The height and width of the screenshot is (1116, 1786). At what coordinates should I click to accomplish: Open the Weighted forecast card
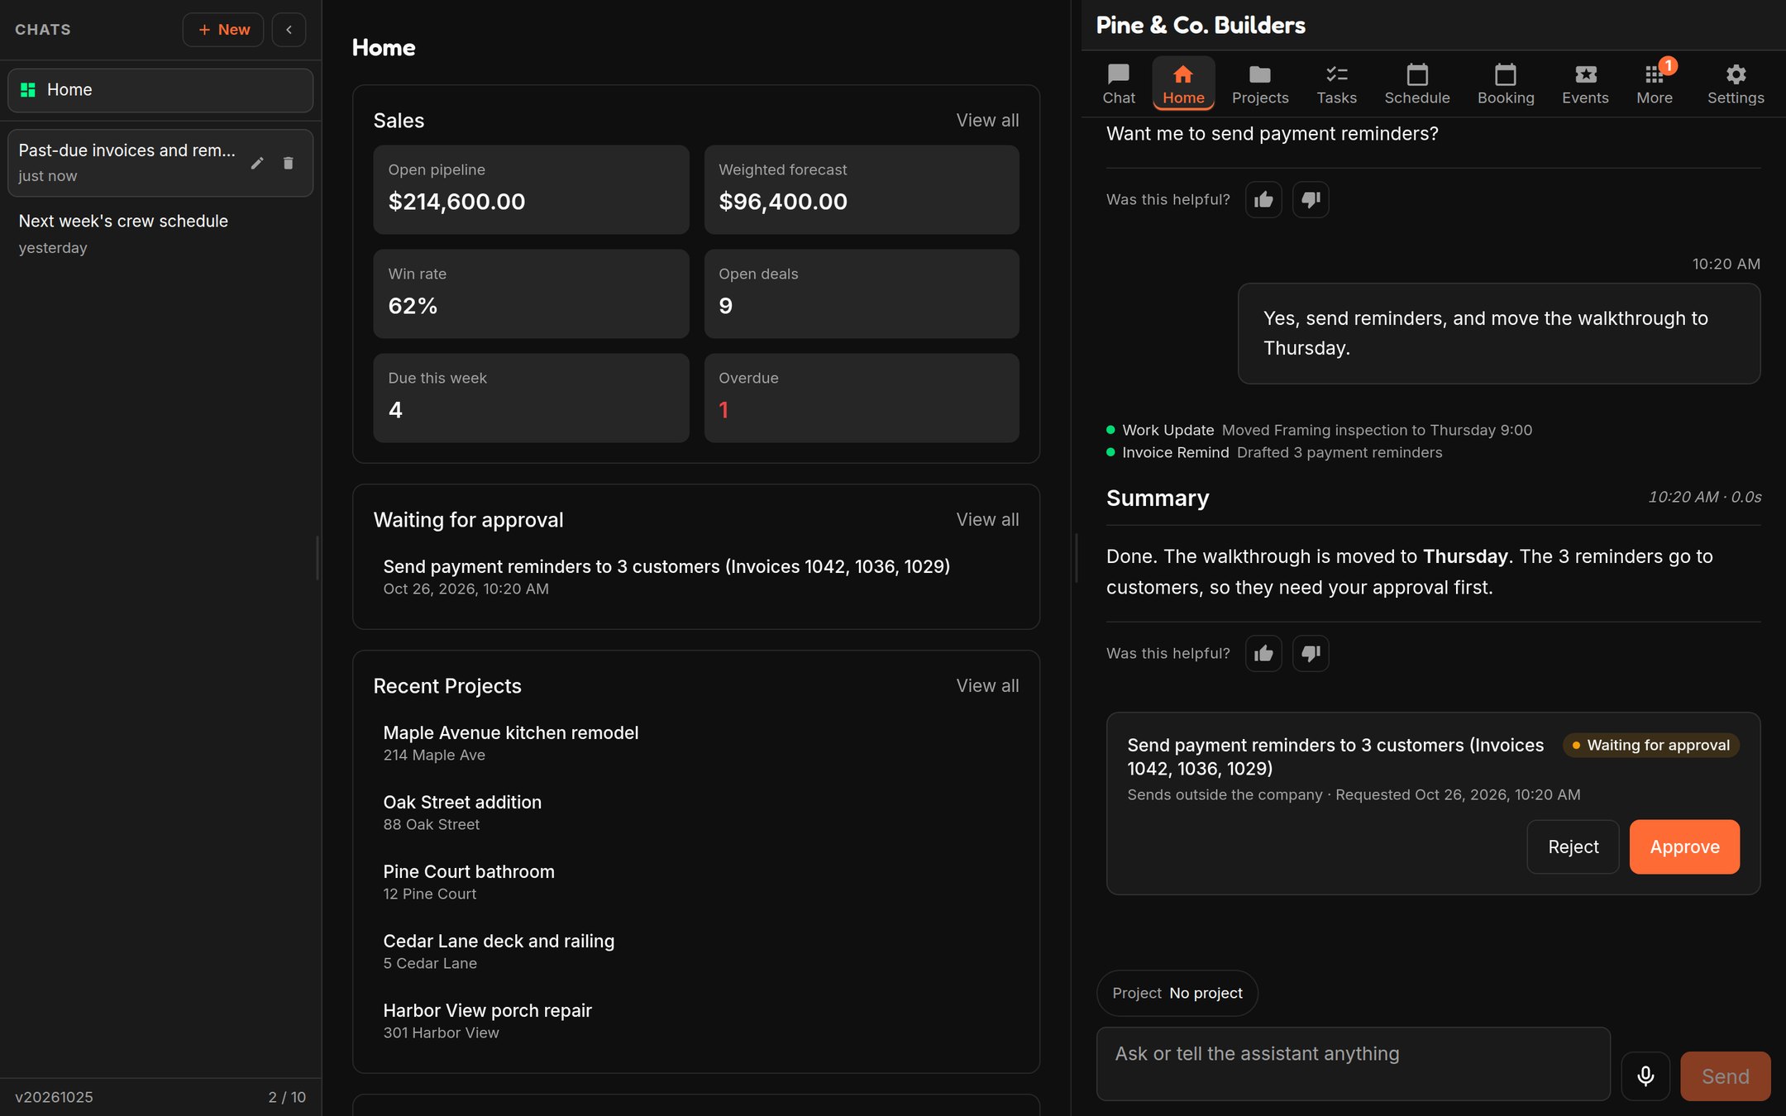[861, 189]
